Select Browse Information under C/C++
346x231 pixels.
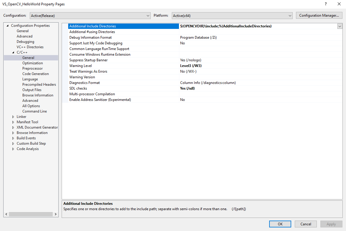pyautogui.click(x=38, y=95)
